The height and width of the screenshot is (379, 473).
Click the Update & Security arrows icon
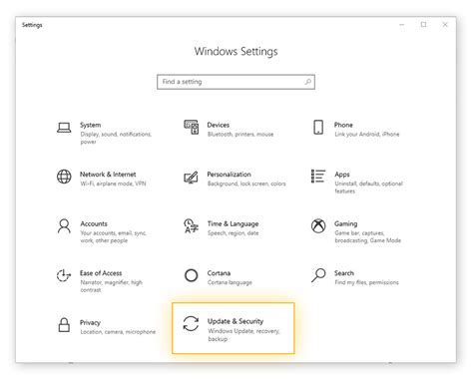point(191,323)
